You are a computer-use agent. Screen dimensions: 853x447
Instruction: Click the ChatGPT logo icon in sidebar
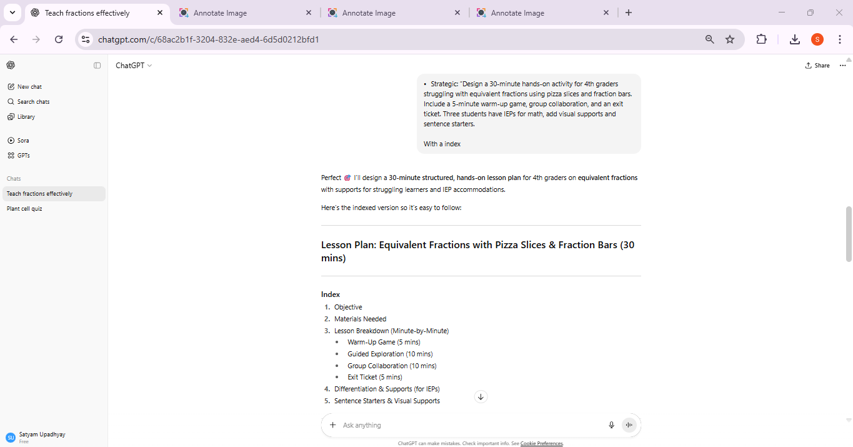click(11, 66)
